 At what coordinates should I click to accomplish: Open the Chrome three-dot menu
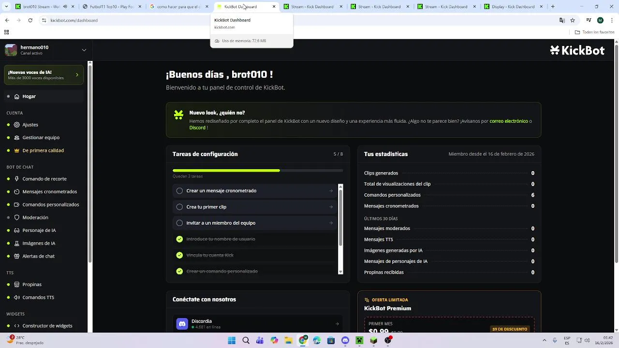[612, 20]
